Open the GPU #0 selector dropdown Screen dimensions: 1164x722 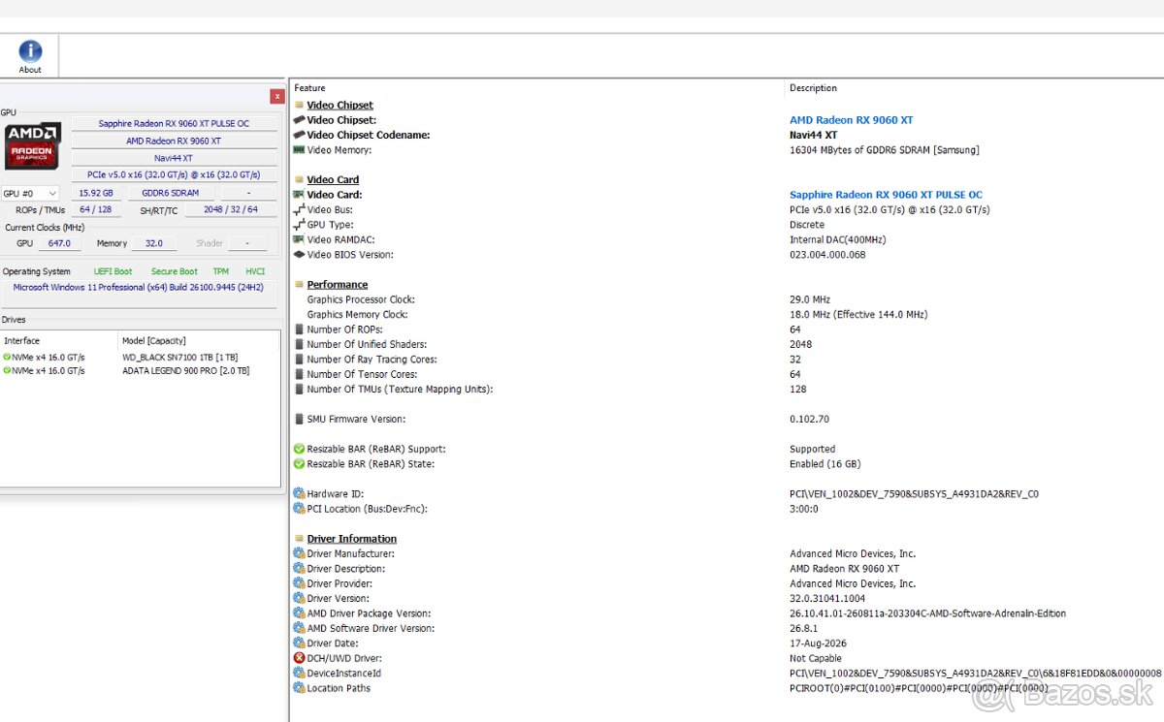point(31,193)
